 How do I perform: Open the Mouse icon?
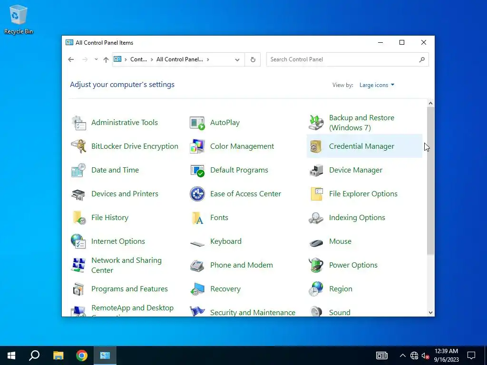point(316,242)
